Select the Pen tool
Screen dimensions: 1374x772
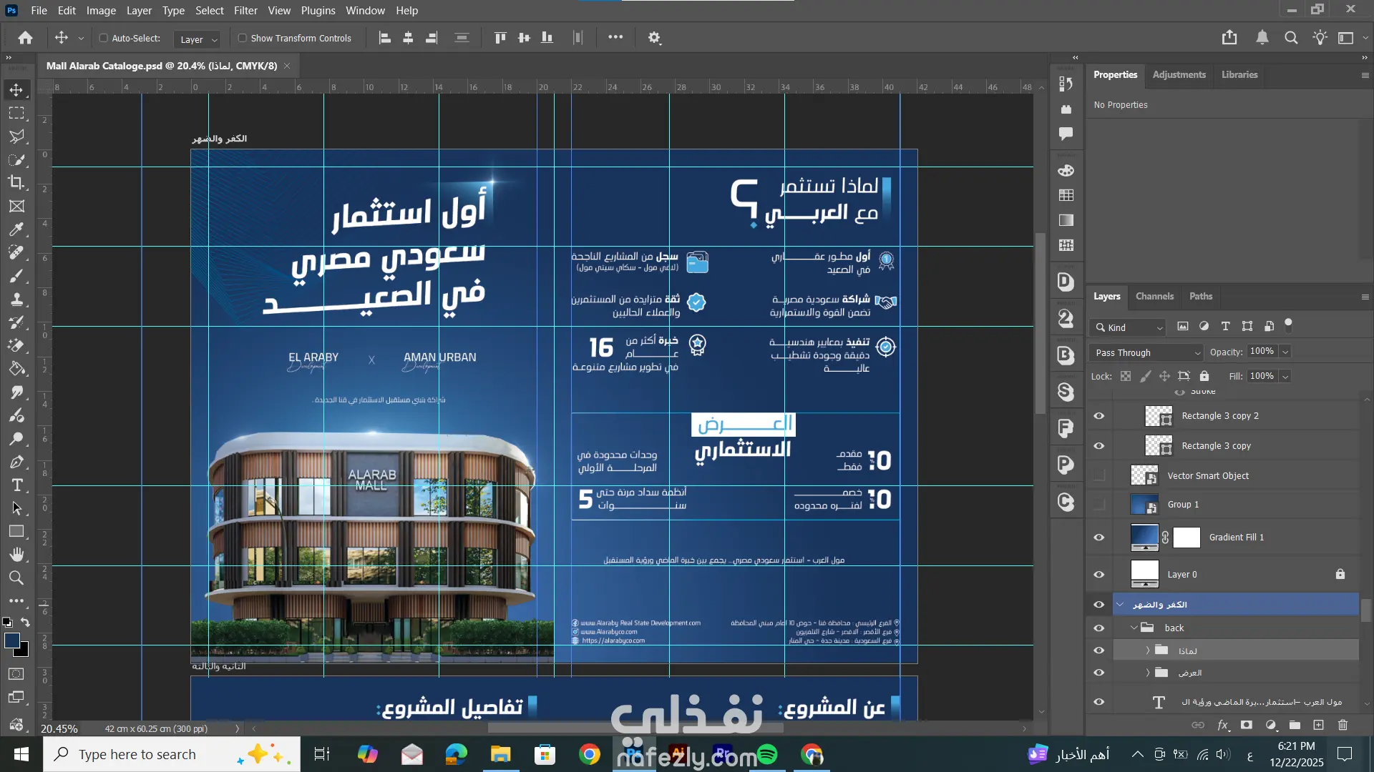(x=16, y=462)
